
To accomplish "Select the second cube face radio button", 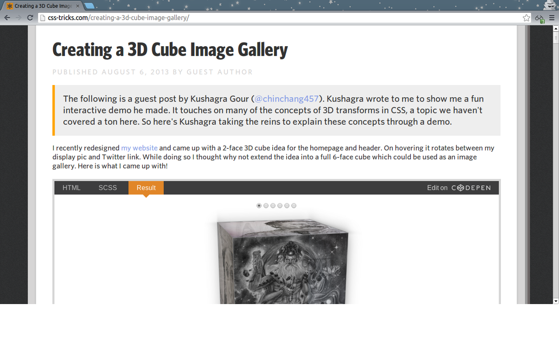I will [x=266, y=205].
